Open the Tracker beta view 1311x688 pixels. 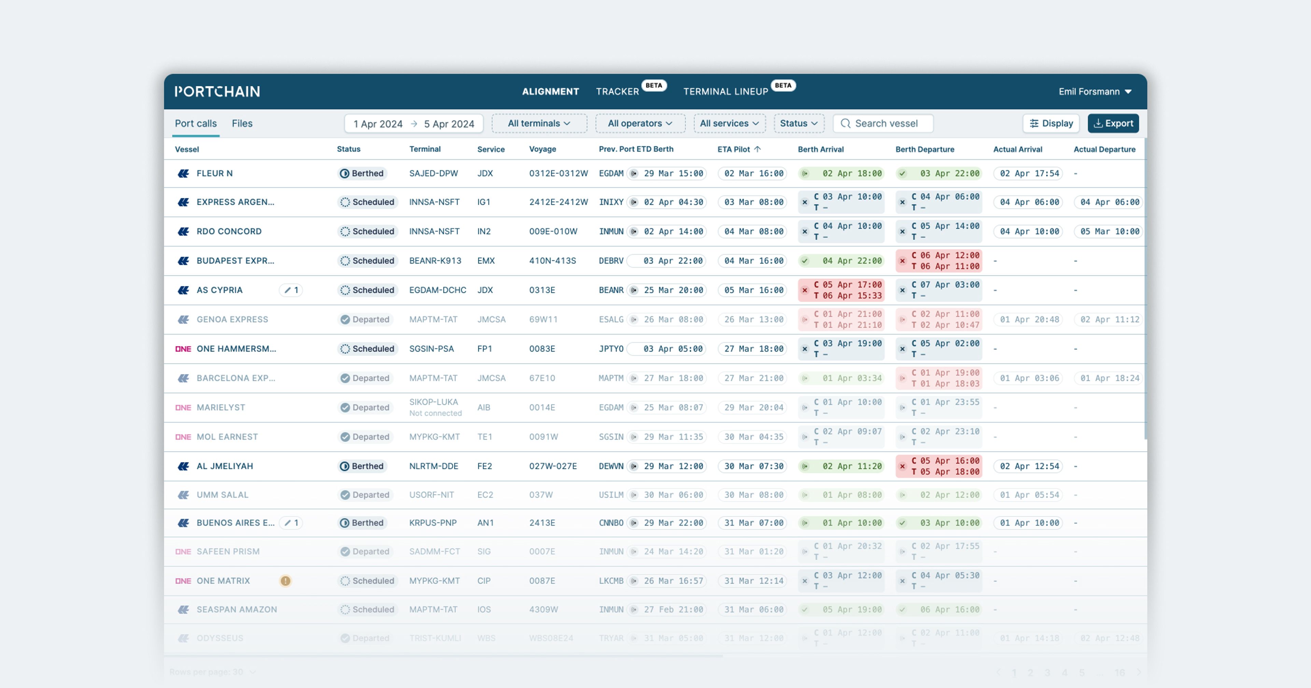click(x=617, y=91)
